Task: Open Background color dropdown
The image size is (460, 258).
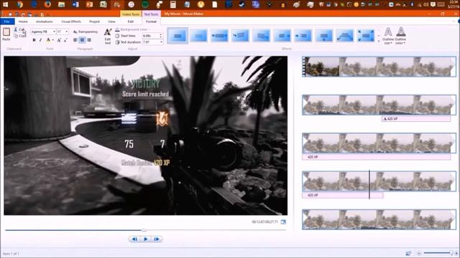Action: click(132, 29)
